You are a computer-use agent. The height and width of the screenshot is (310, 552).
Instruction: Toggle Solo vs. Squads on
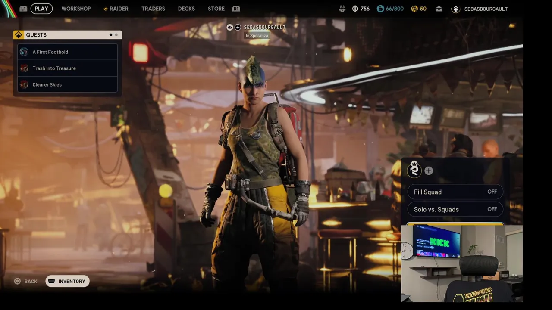pyautogui.click(x=455, y=209)
